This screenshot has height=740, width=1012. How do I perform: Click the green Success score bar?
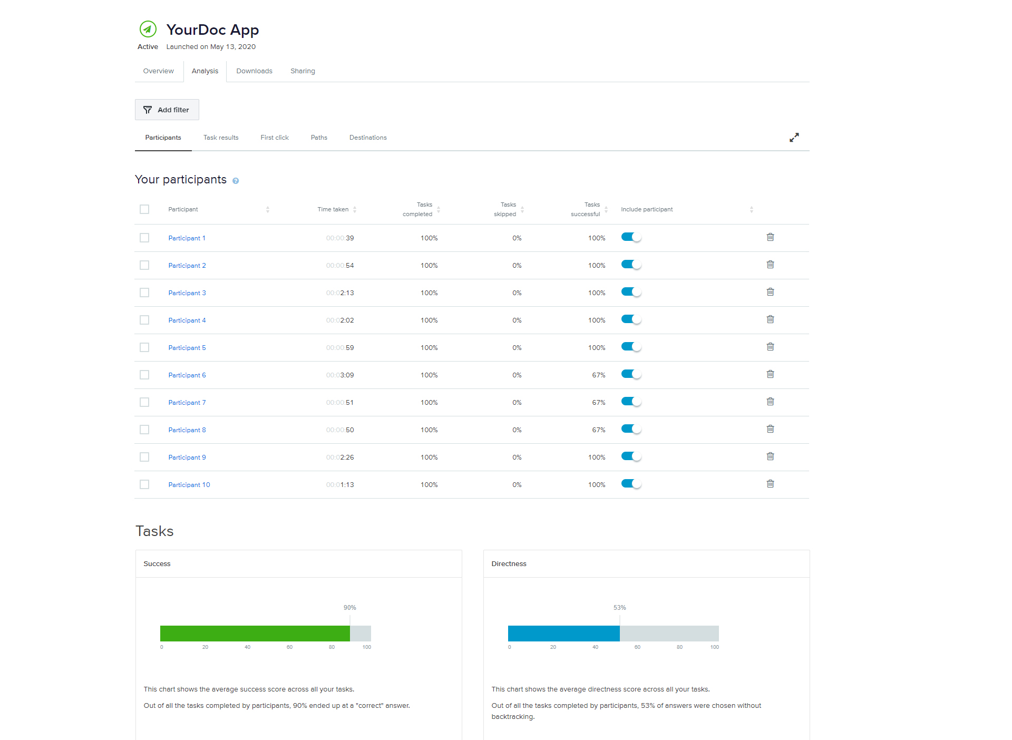point(255,634)
